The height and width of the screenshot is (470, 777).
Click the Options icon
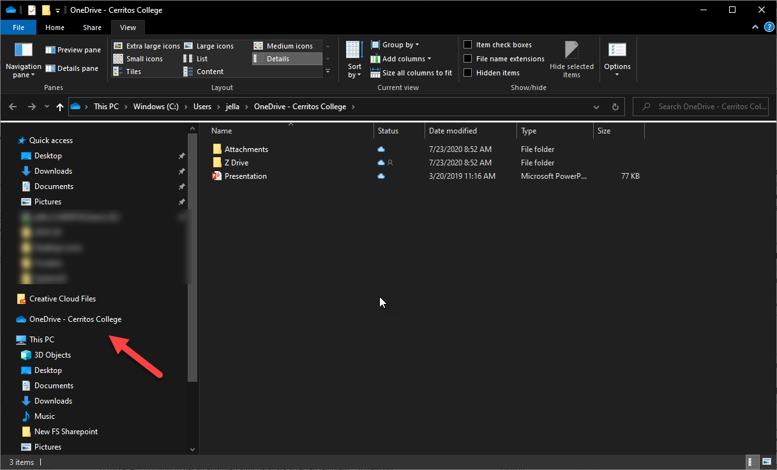(617, 50)
